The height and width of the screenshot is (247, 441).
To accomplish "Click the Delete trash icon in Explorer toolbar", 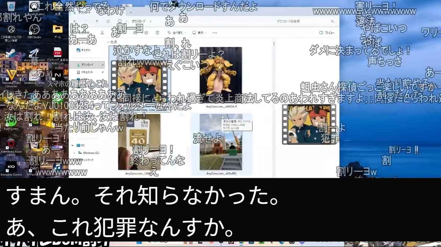I will pos(157,33).
